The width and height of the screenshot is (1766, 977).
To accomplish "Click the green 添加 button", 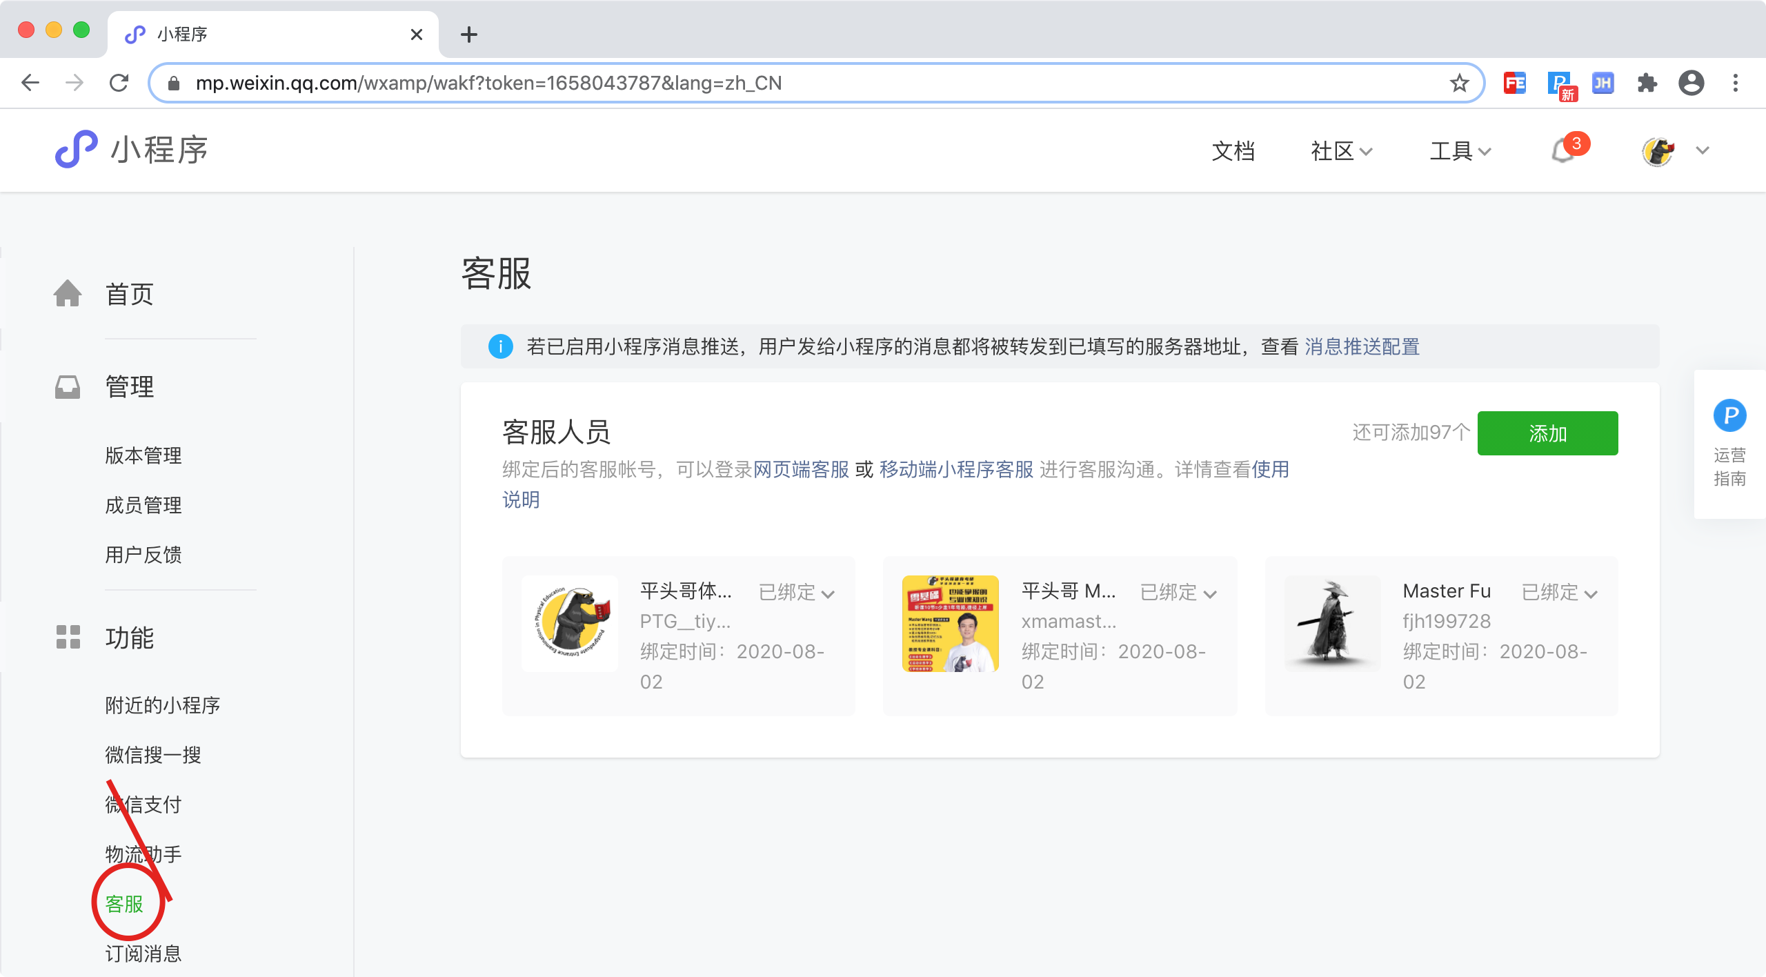I will pos(1547,433).
